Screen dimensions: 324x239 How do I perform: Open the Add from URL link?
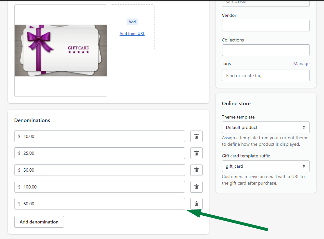(132, 34)
